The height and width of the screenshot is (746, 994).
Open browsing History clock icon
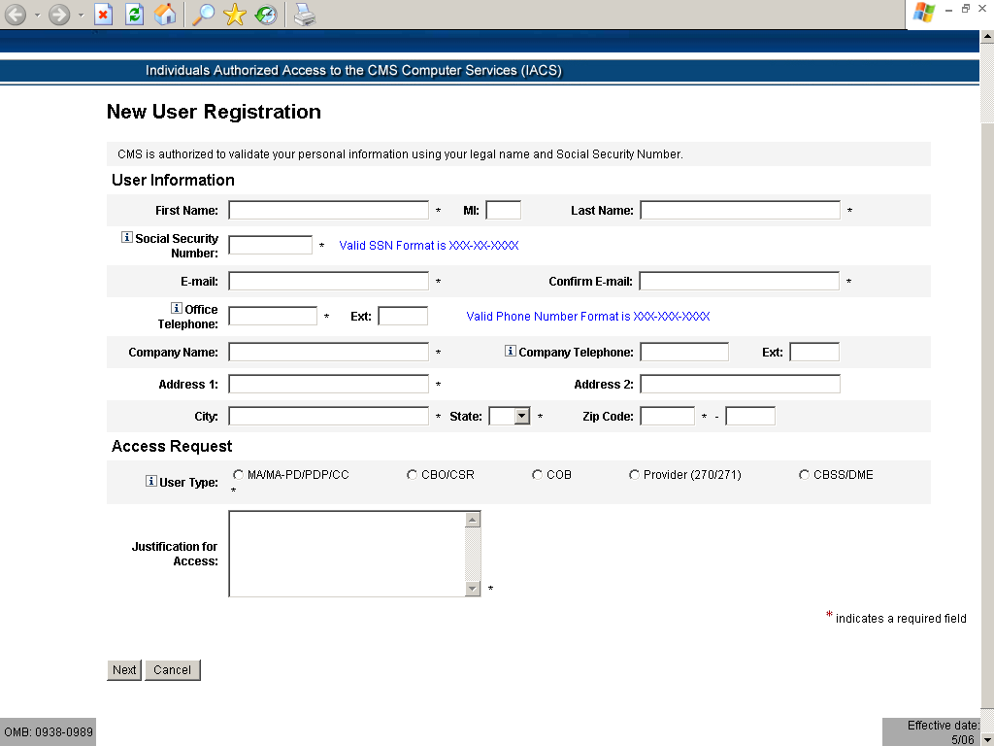[266, 15]
